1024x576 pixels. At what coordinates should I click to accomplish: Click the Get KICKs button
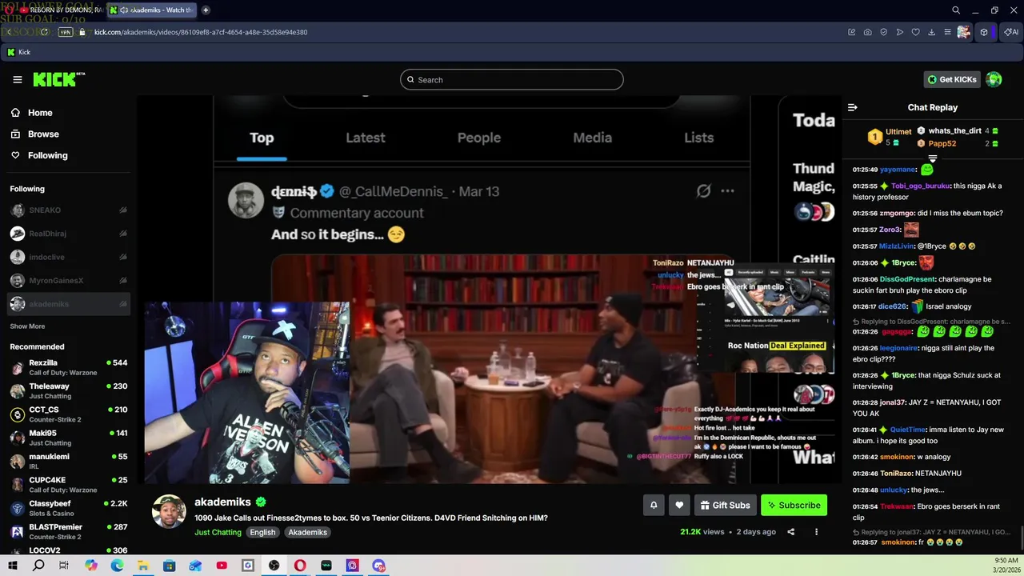tap(952, 79)
